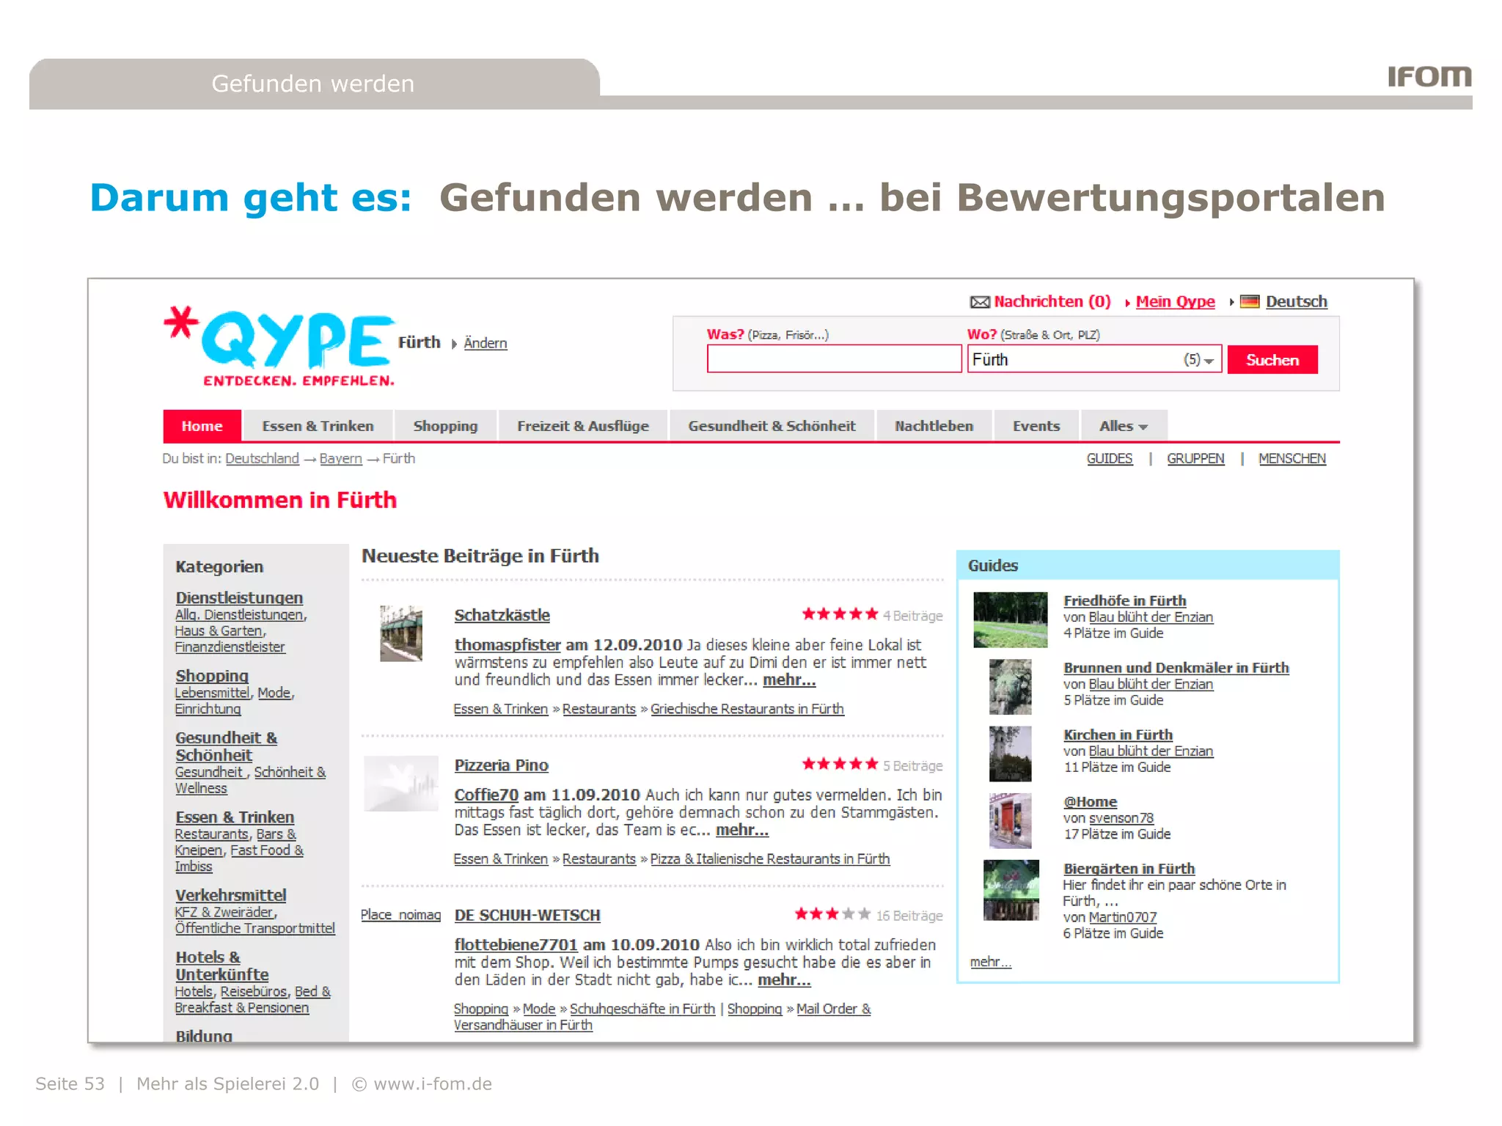The height and width of the screenshot is (1126, 1502).
Task: Click the Kirchen in Fürth guide thumbnail
Action: 1011,754
